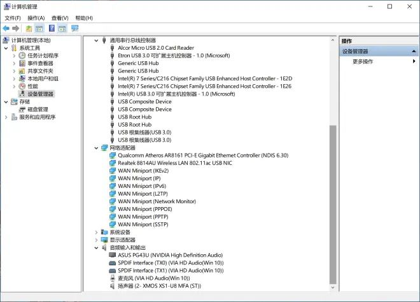This screenshot has width=420, height=302.
Task: Click the icon of the 网络适配器 category
Action: click(104, 148)
